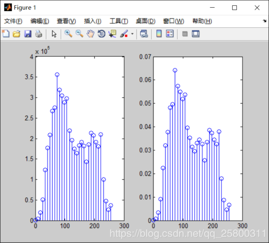Viewport: 269px width, 243px height.
Task: Activate the Pan hand tool
Action: click(x=90, y=34)
